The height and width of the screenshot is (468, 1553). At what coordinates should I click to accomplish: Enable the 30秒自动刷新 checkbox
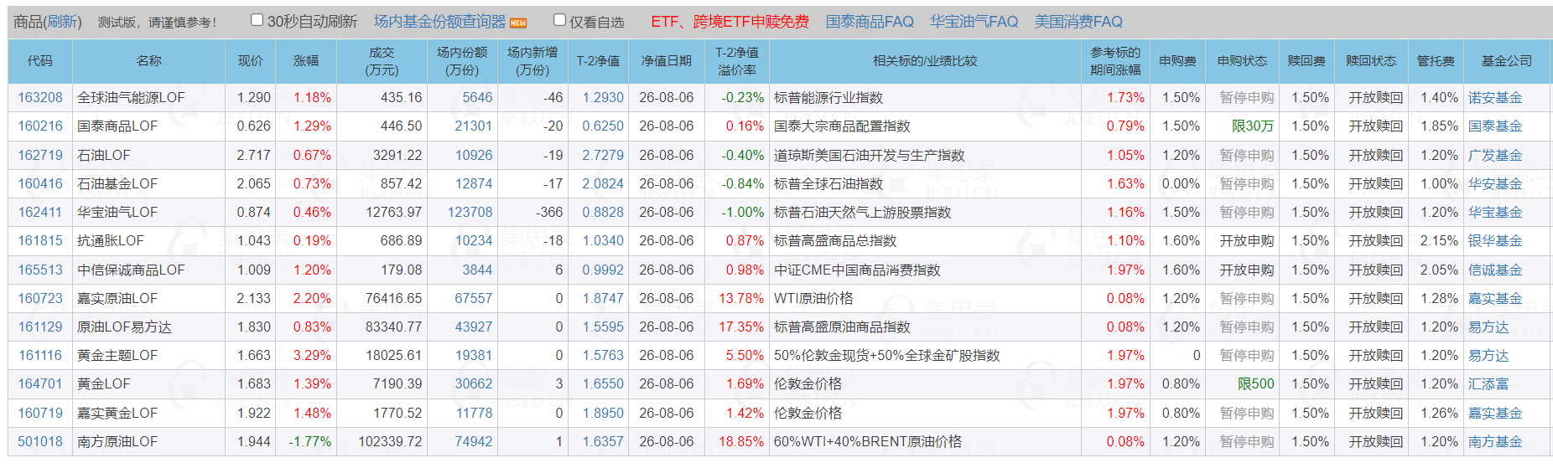click(x=257, y=20)
